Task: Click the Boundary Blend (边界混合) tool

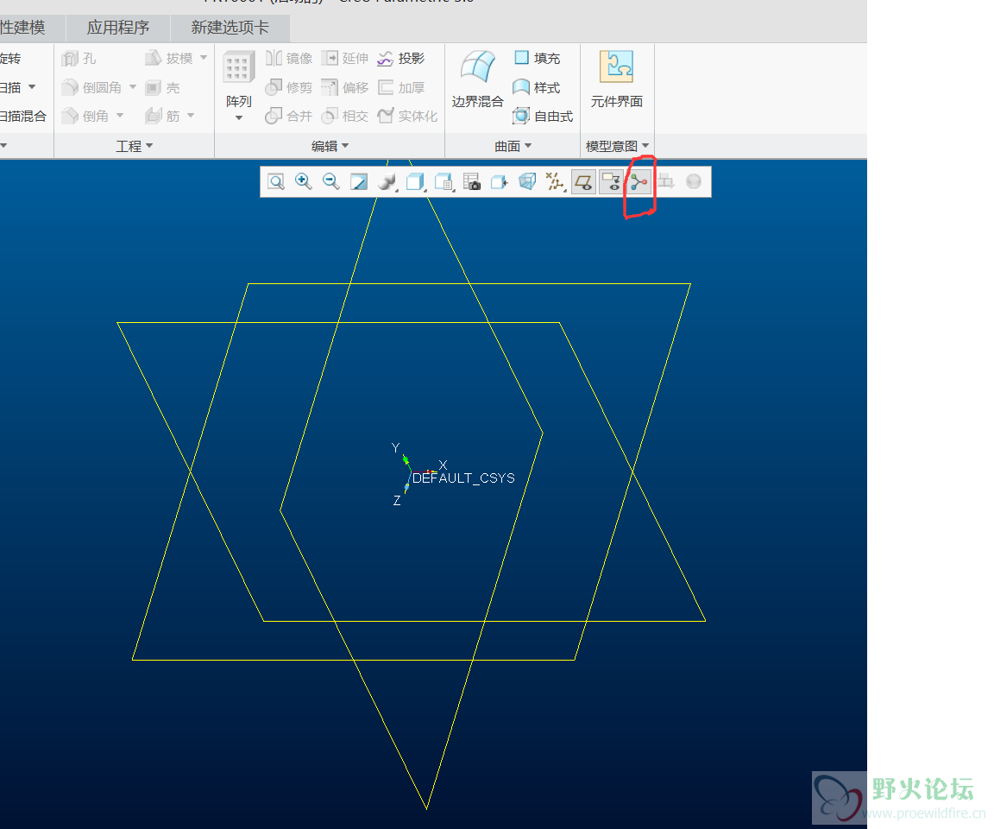Action: [477, 79]
